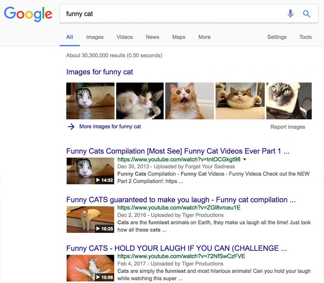Click the Report images link
The image size is (324, 283).
point(288,127)
